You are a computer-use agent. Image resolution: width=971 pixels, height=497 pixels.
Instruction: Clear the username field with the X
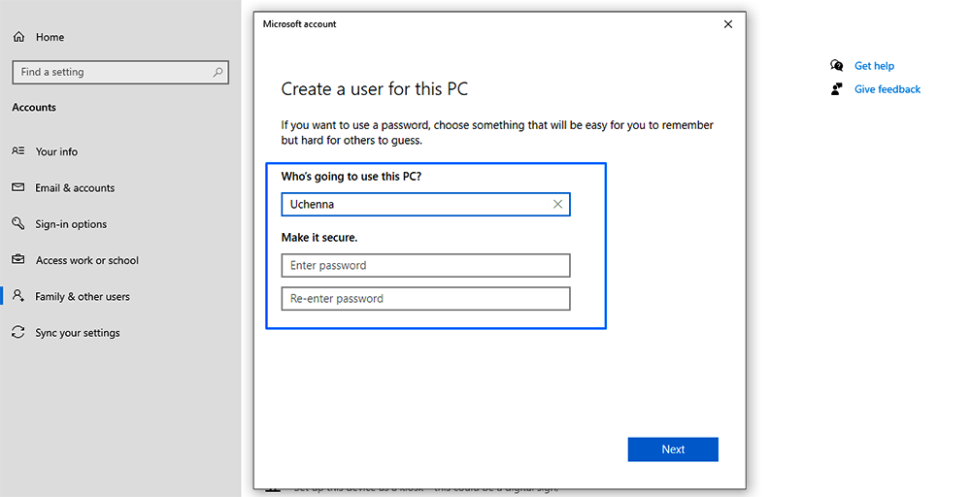click(557, 205)
